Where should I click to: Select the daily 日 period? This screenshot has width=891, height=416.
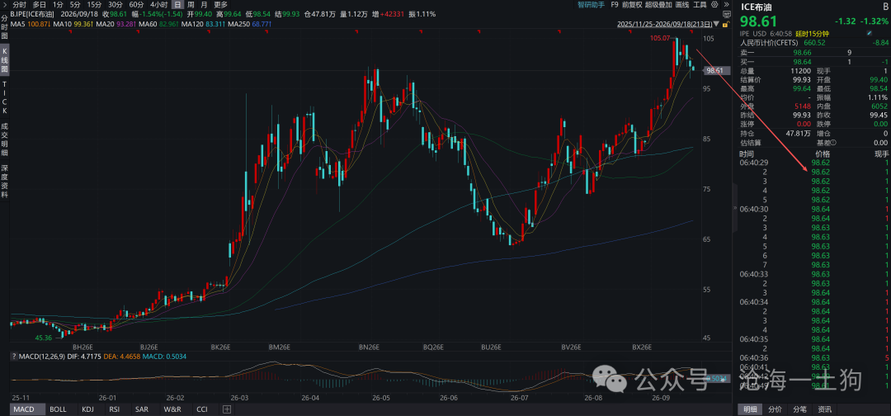[177, 5]
